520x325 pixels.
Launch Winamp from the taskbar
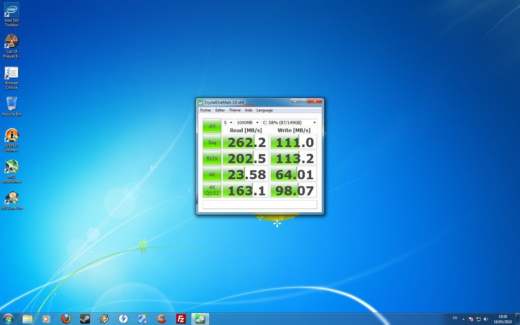tap(104, 319)
